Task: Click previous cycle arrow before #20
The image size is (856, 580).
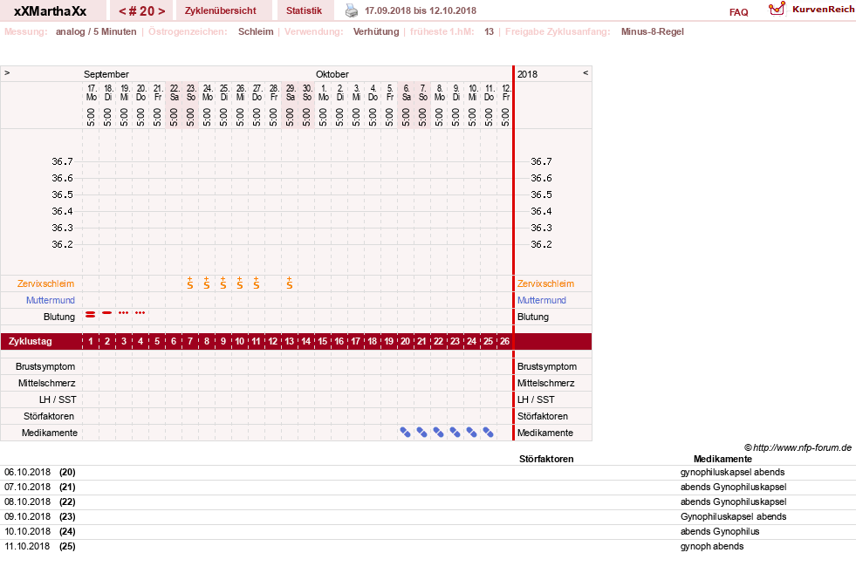Action: point(122,11)
